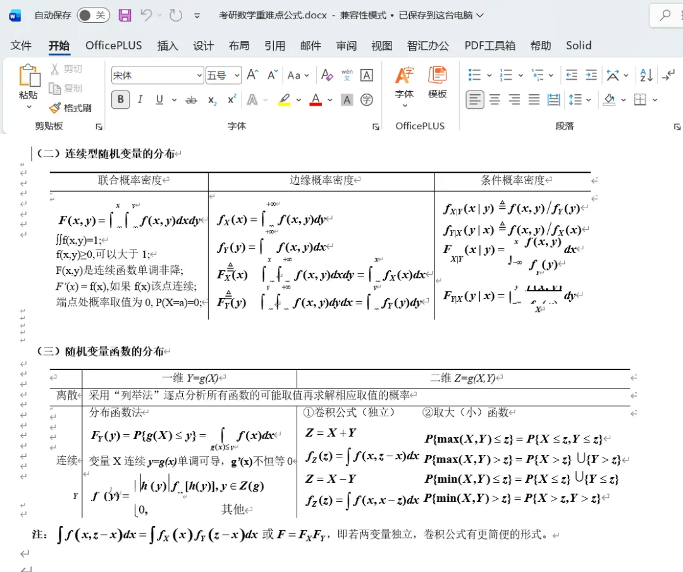Apply numbered list
This screenshot has width=683, height=572.
[x=506, y=75]
